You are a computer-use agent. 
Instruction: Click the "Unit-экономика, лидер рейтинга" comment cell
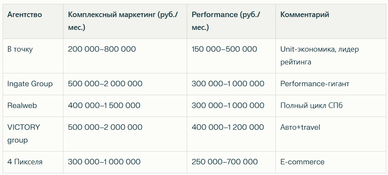[319, 55]
